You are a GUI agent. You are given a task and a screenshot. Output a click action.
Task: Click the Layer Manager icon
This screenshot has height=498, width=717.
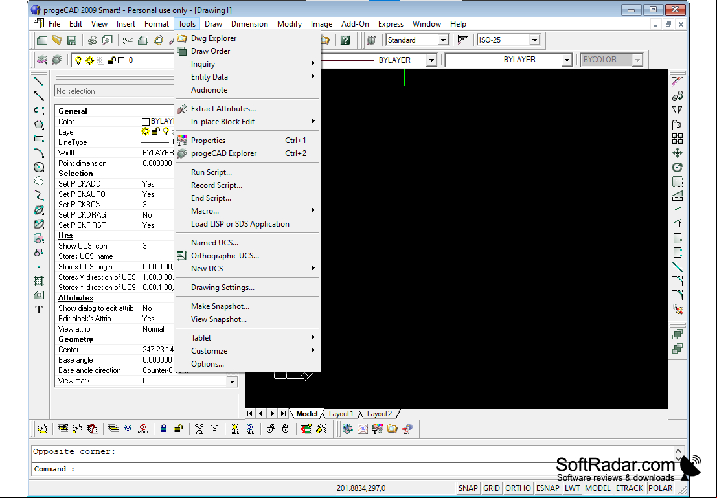coord(42,60)
